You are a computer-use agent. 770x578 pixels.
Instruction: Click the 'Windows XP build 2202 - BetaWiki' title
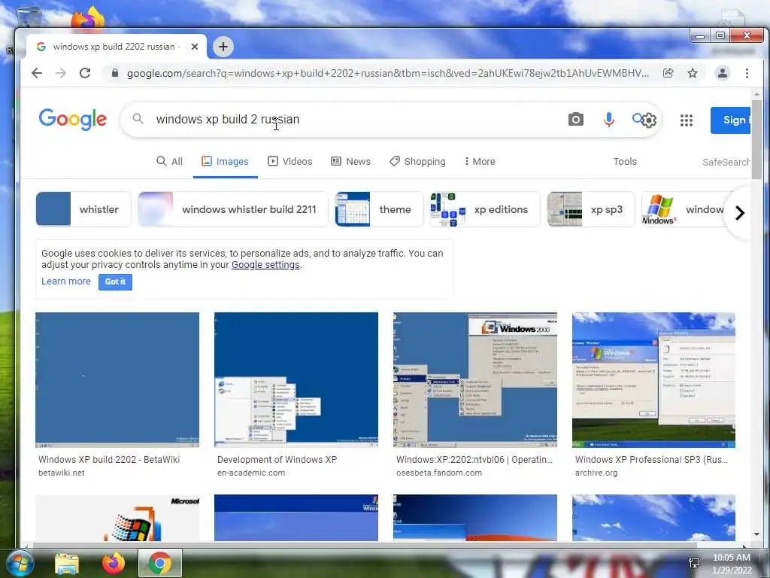click(x=109, y=460)
